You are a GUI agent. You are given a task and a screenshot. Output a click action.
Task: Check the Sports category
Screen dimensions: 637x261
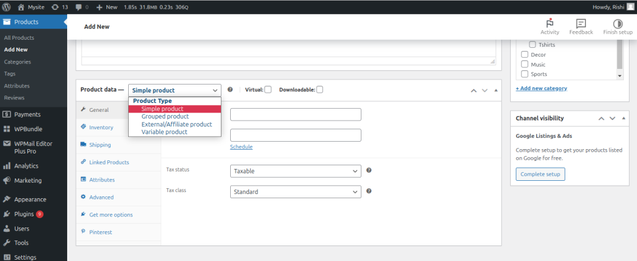pos(524,74)
